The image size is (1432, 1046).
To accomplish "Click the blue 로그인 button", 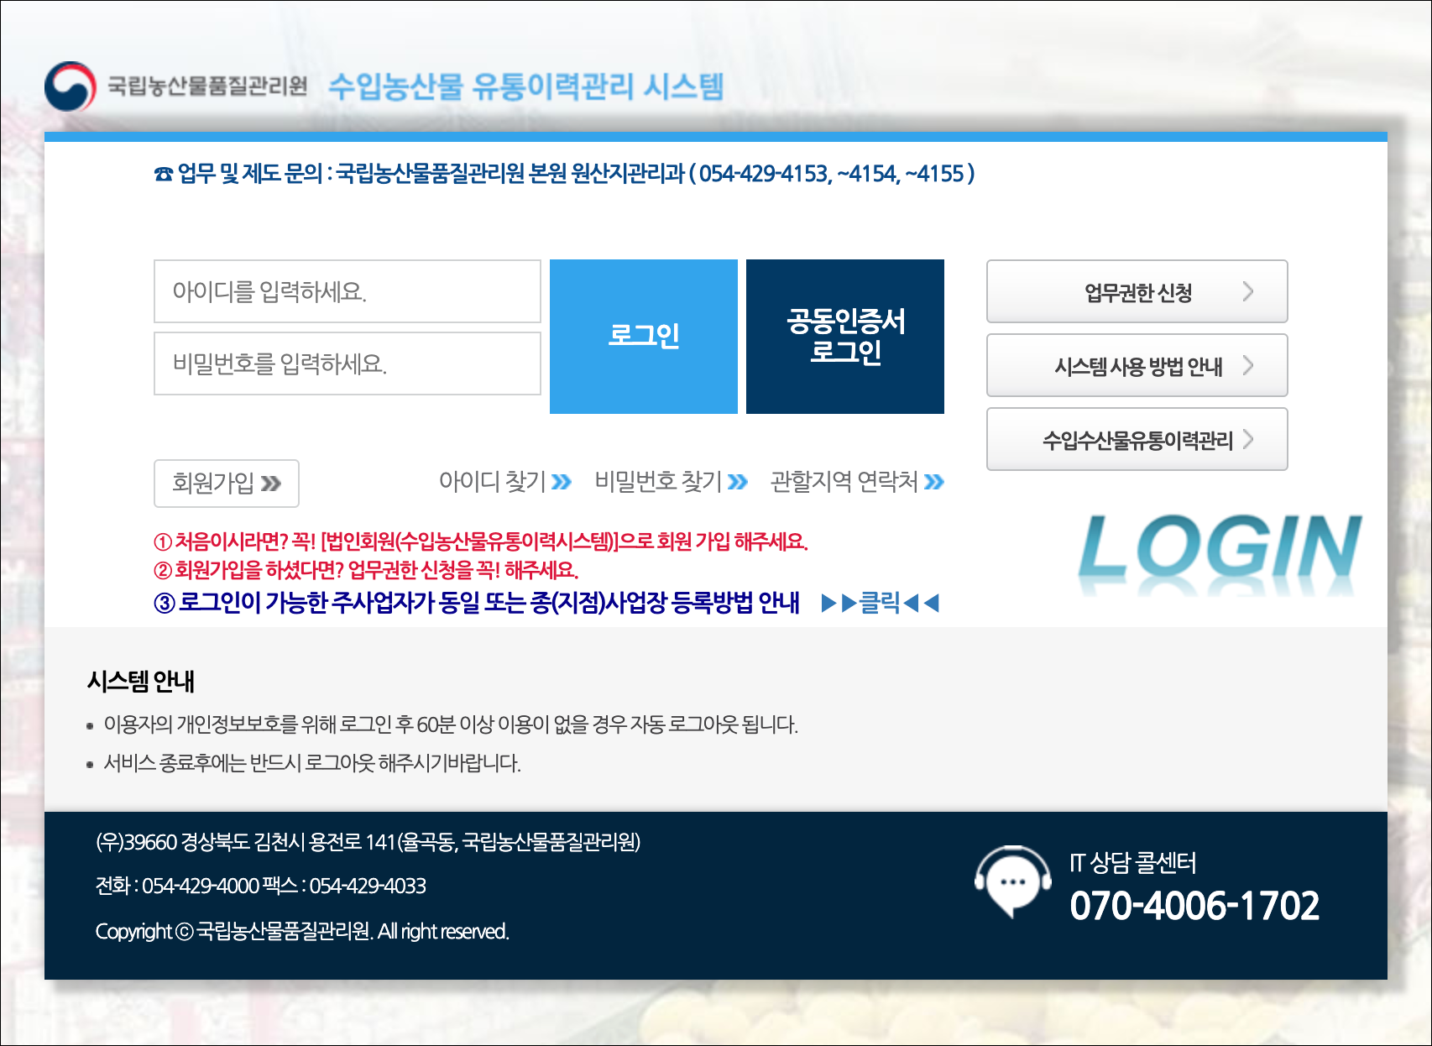I will [644, 337].
